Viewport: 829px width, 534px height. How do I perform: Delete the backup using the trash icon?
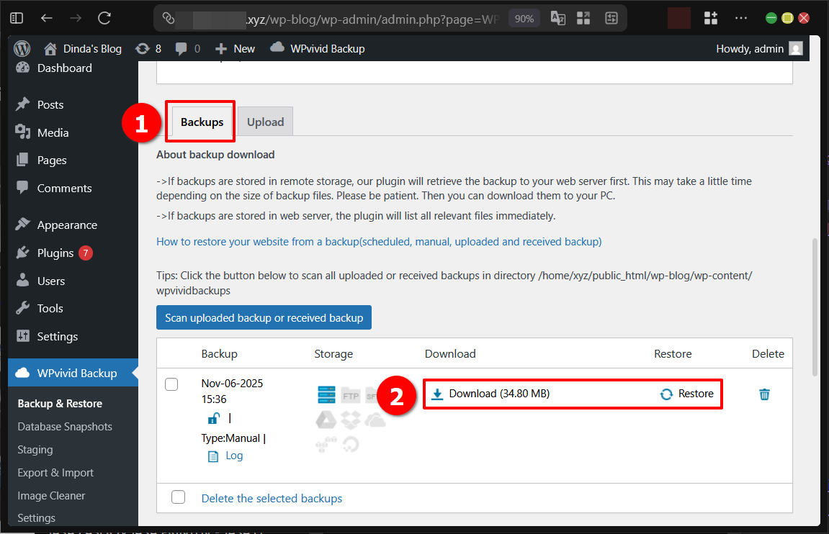point(764,394)
